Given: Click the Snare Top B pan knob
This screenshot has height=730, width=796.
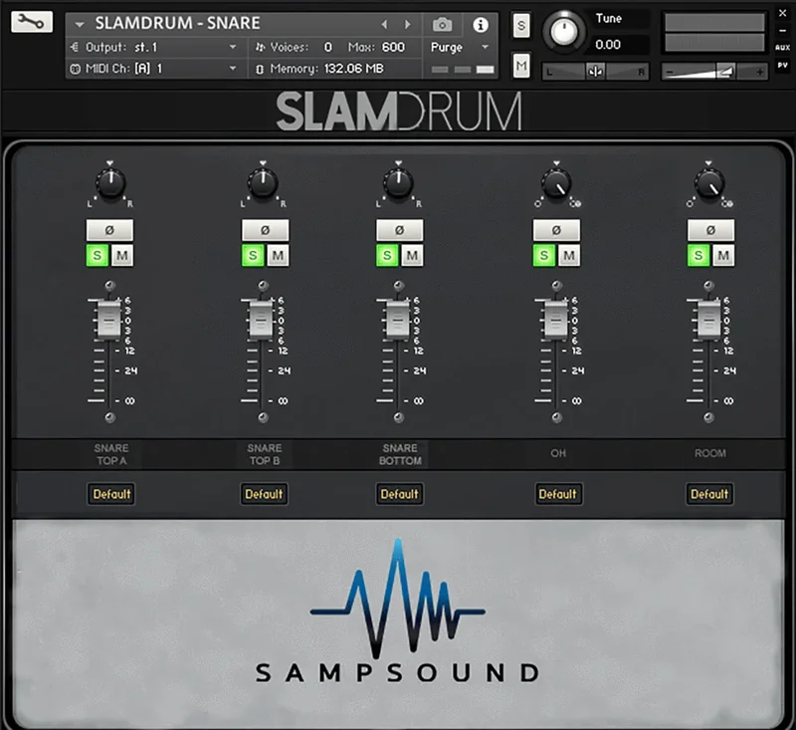Looking at the screenshot, I should pos(263,183).
